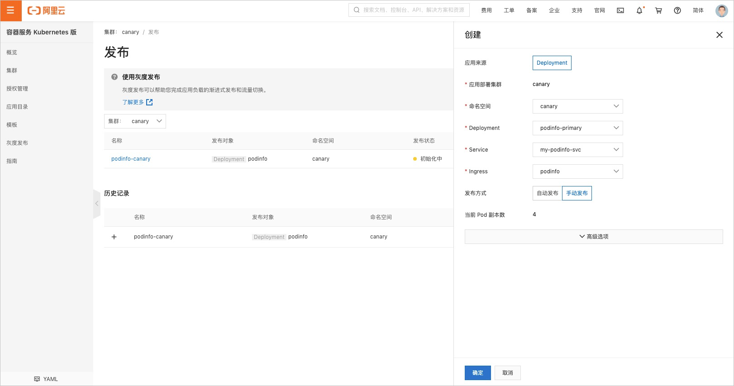
Task: Open the Service my-podinfo-svc dropdown
Action: pos(578,150)
